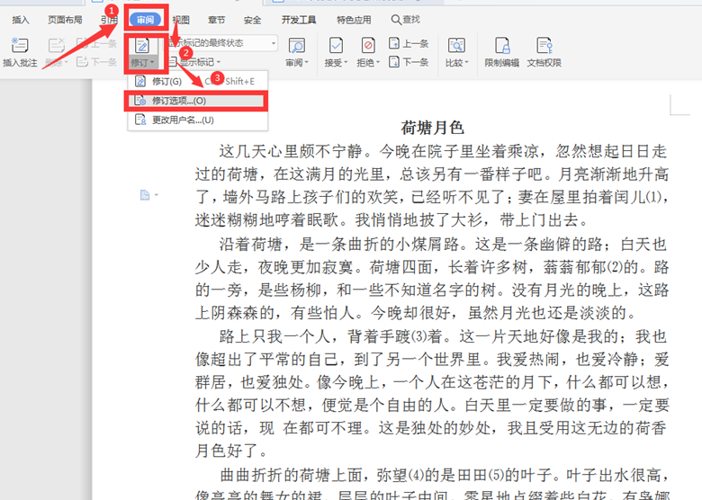Image resolution: width=702 pixels, height=500 pixels.
Task: Expand the arrow next to the margin page icon
Action: point(157,195)
